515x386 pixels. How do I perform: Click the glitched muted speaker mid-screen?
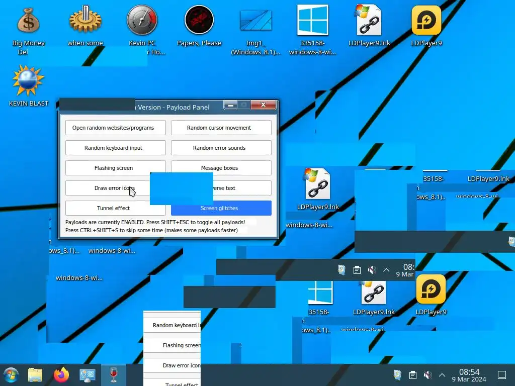372,270
